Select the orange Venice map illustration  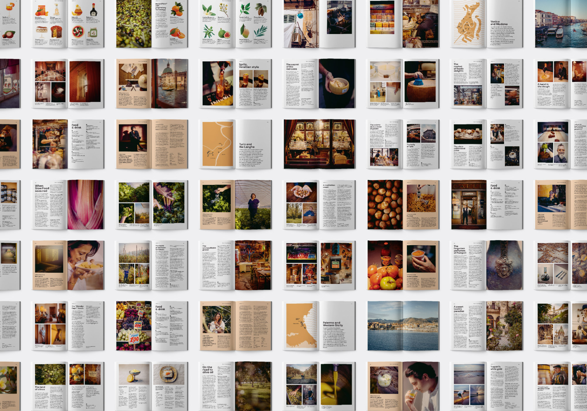coord(468,23)
